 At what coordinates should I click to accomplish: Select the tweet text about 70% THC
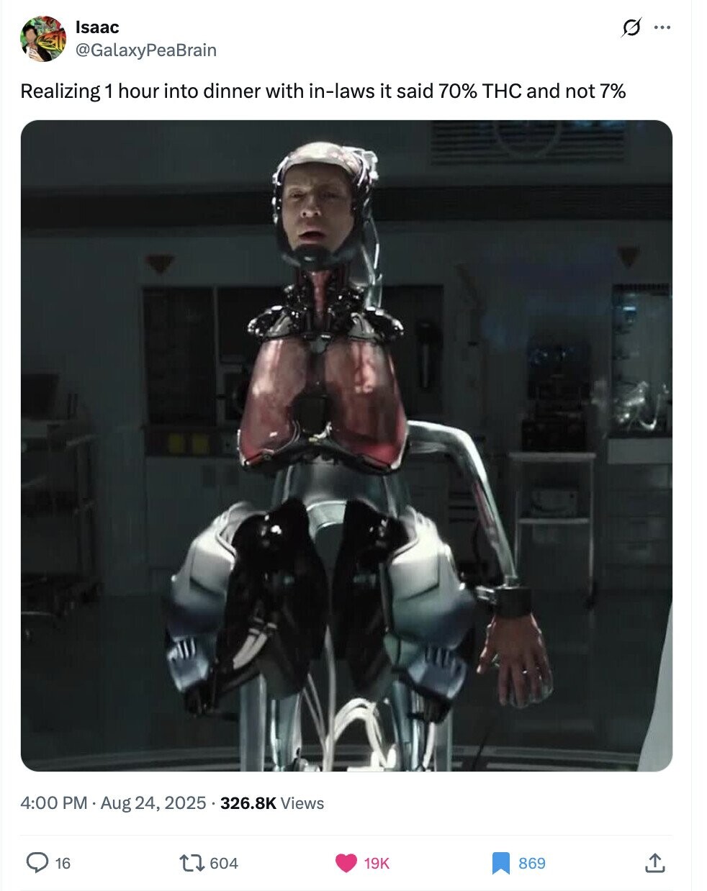click(x=323, y=91)
